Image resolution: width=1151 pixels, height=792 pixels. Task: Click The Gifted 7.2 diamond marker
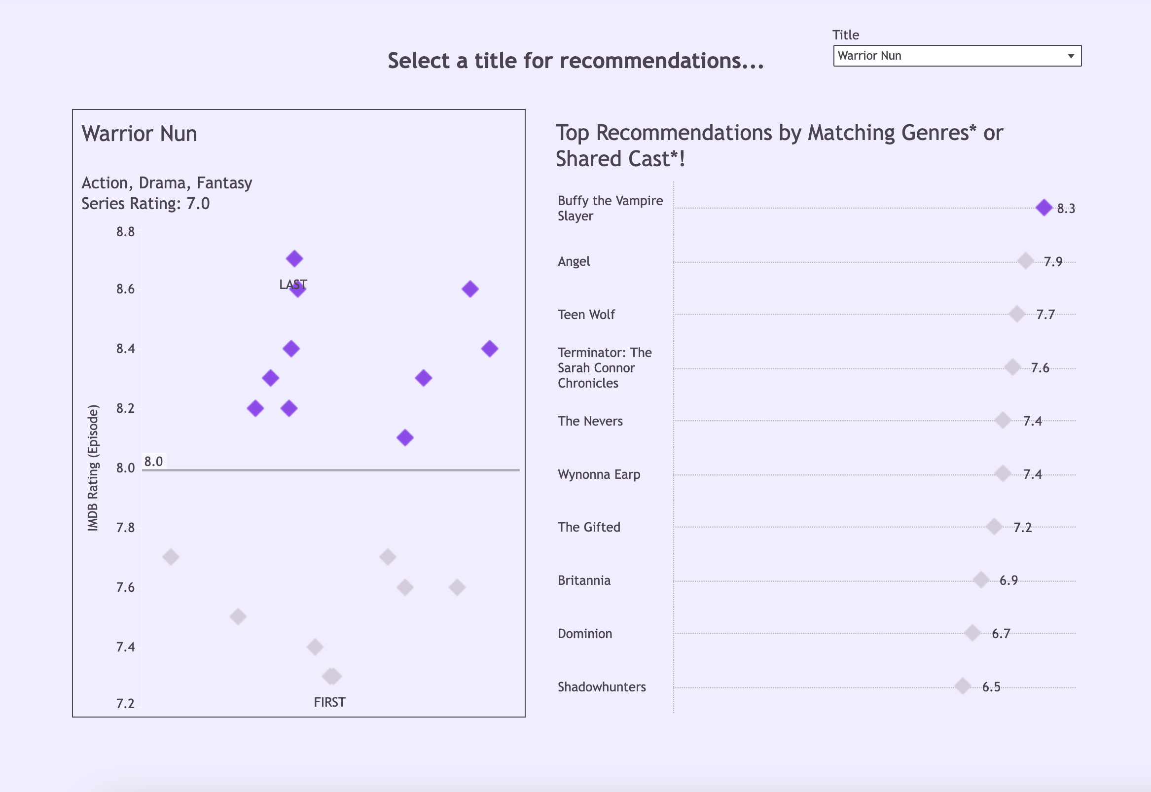pyautogui.click(x=994, y=527)
